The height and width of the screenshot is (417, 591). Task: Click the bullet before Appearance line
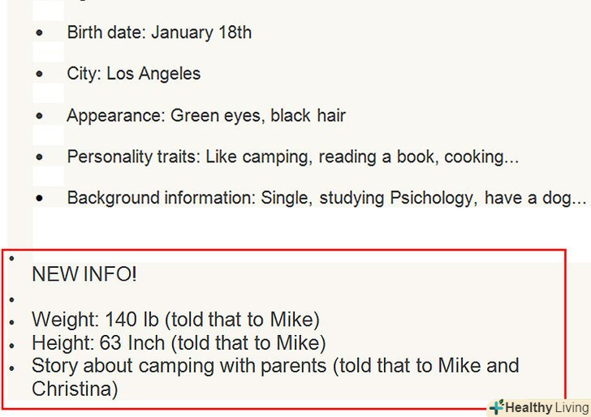click(40, 115)
